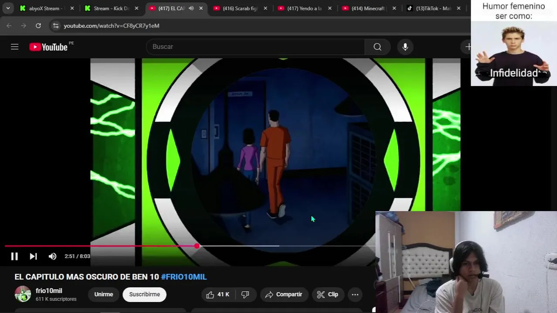The width and height of the screenshot is (557, 313).
Task: Like the video with 41 K thumbs up
Action: tap(218, 294)
